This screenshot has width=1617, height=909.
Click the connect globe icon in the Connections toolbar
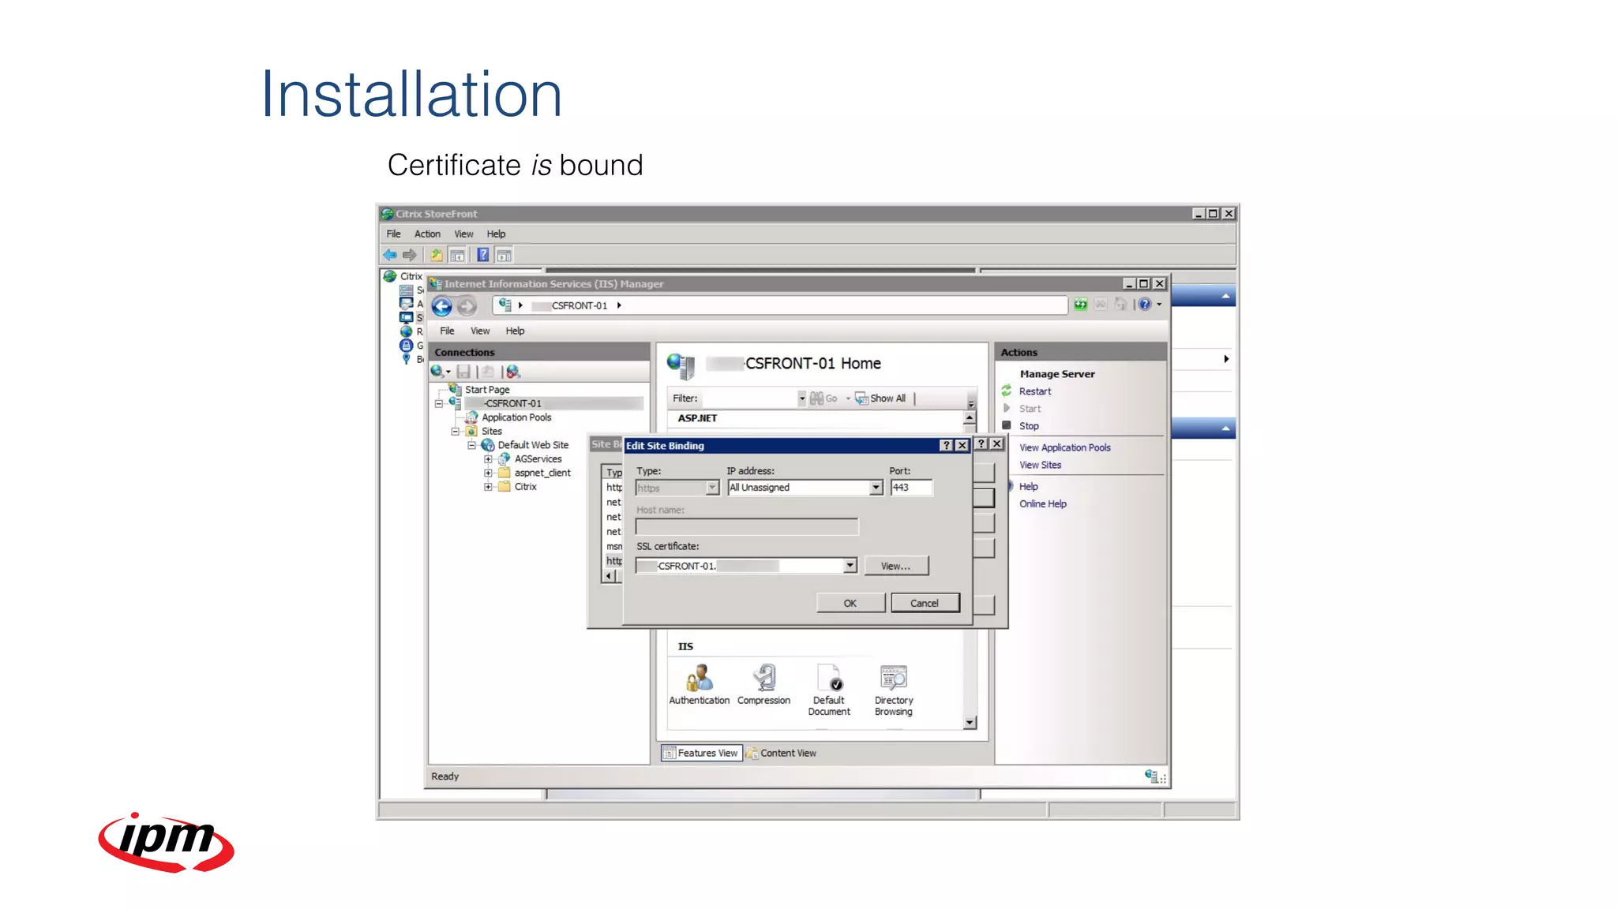pos(437,372)
